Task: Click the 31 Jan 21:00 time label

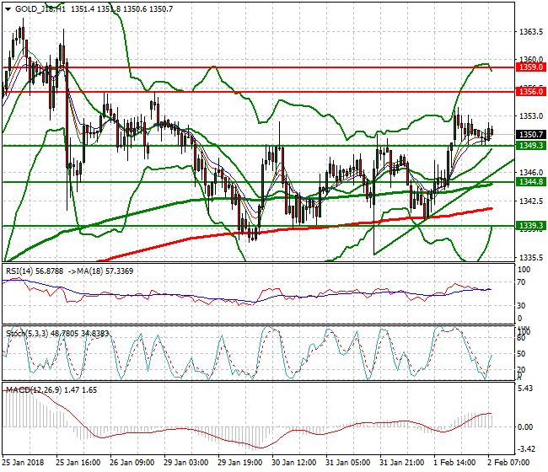Action: (402, 463)
